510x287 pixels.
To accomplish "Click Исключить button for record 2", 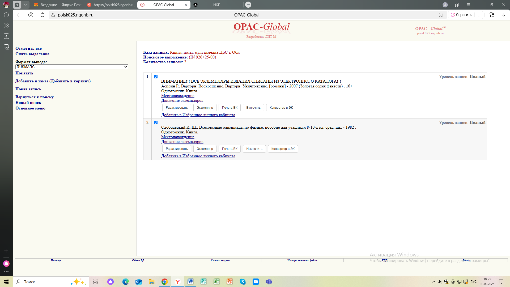I will click(254, 149).
